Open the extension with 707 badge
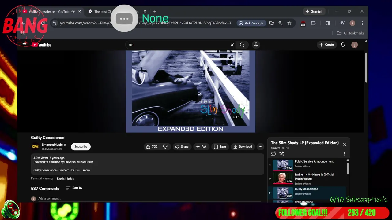This screenshot has width=392, height=220. tap(303, 24)
